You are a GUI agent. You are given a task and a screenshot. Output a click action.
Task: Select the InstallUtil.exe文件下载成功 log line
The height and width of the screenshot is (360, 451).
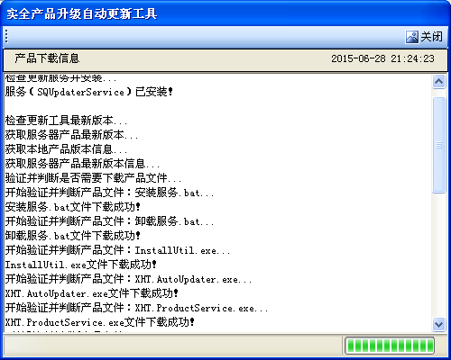pyautogui.click(x=81, y=265)
